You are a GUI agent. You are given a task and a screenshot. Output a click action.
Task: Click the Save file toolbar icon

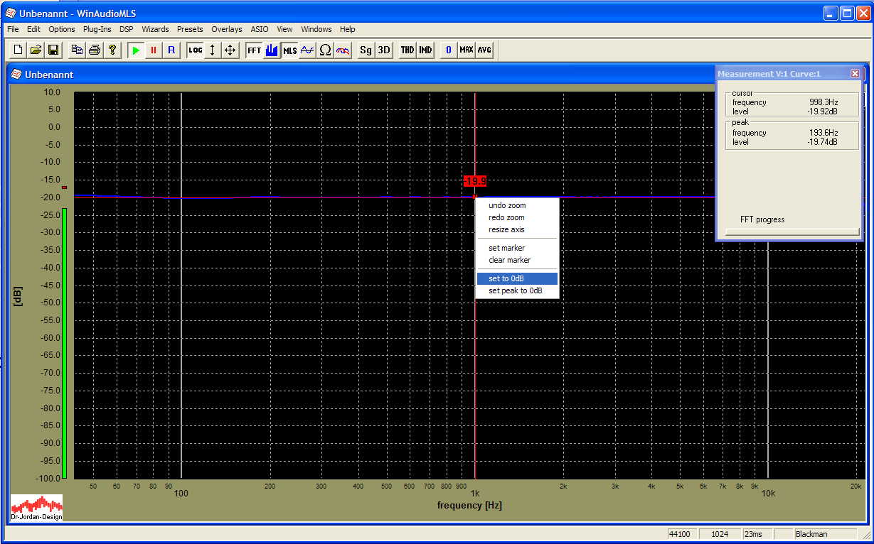pos(53,50)
